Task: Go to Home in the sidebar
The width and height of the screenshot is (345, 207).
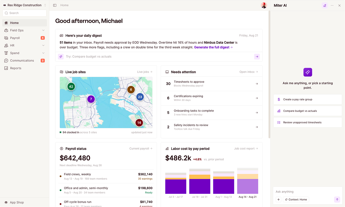Action: pyautogui.click(x=24, y=23)
